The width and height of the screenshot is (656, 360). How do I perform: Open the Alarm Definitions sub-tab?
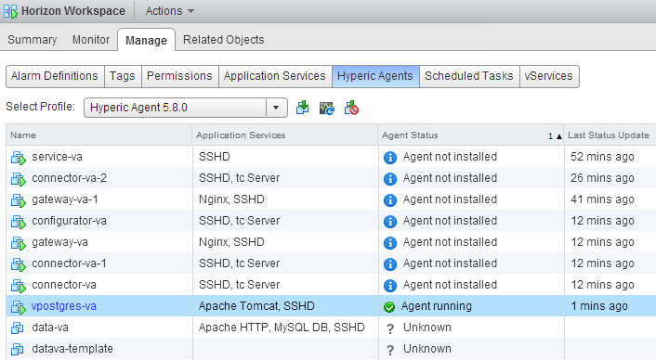pyautogui.click(x=55, y=76)
